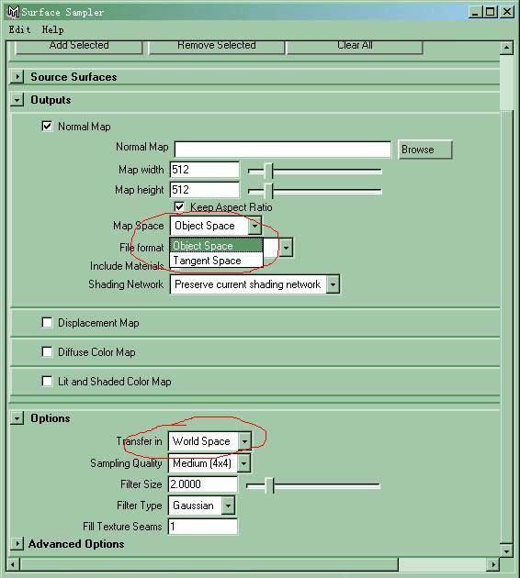
Task: Click the horizontal scrollbar thumb
Action: coord(209,564)
